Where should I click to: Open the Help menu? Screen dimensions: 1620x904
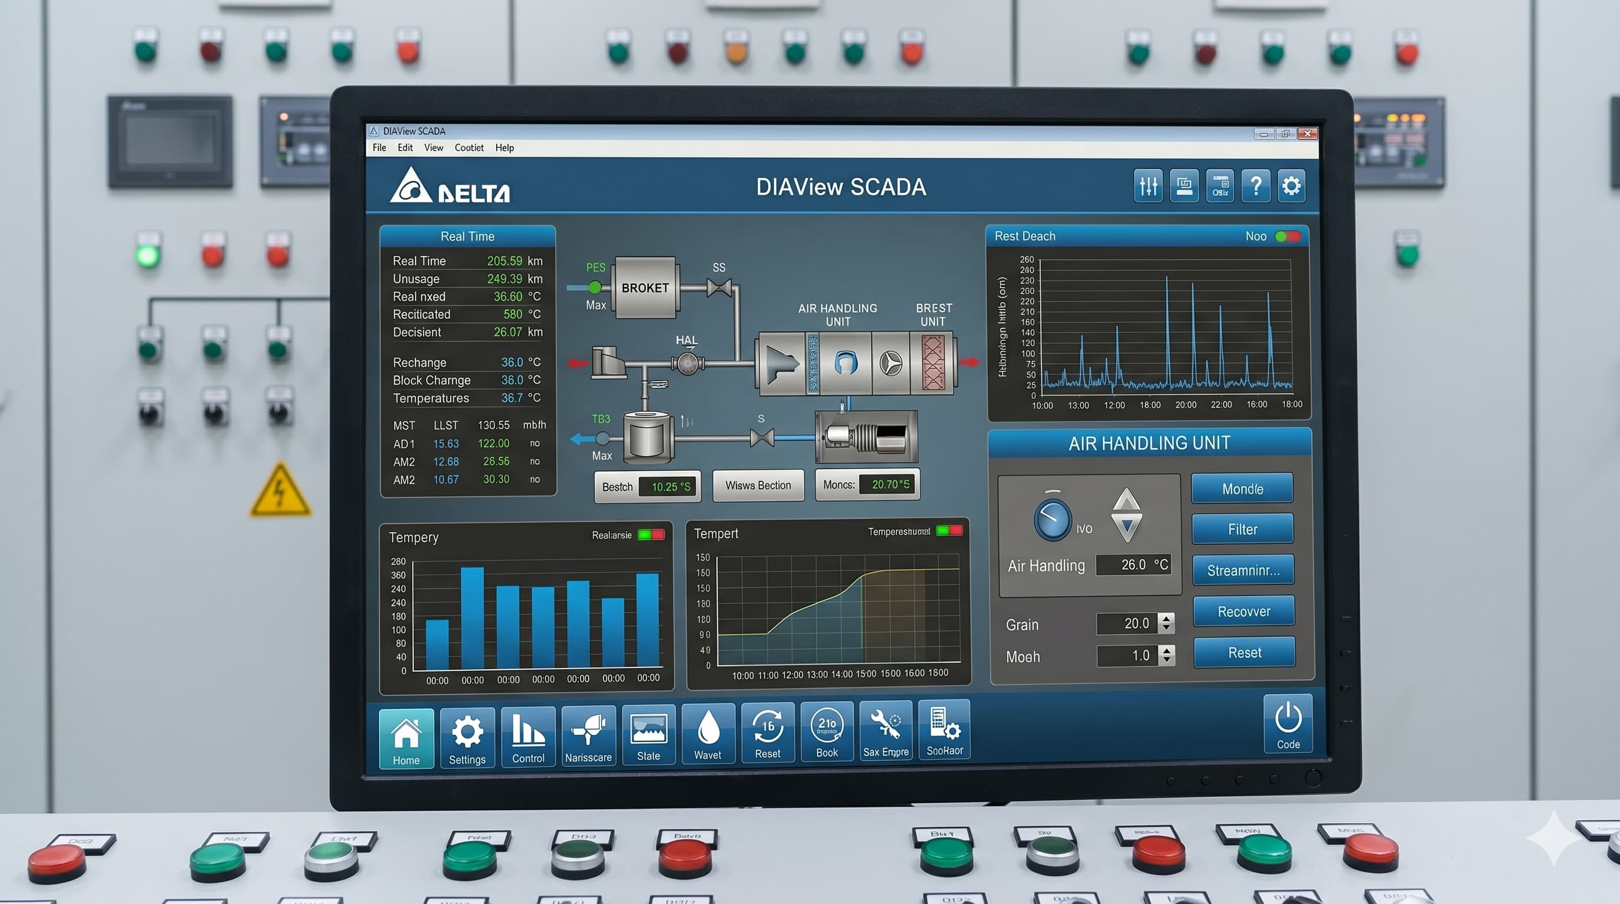point(504,148)
